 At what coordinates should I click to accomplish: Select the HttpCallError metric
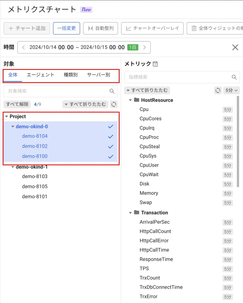[154, 241]
